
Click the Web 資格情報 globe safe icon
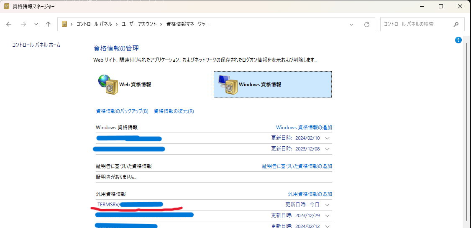pos(108,85)
